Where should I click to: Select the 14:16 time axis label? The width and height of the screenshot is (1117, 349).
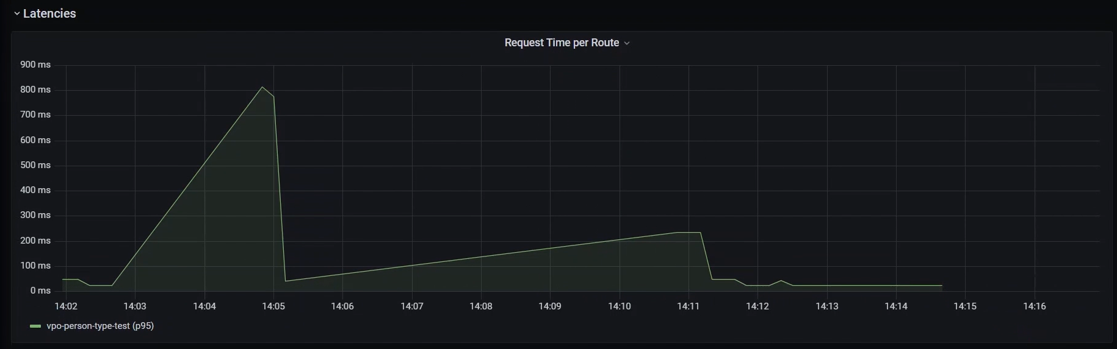click(x=1035, y=306)
